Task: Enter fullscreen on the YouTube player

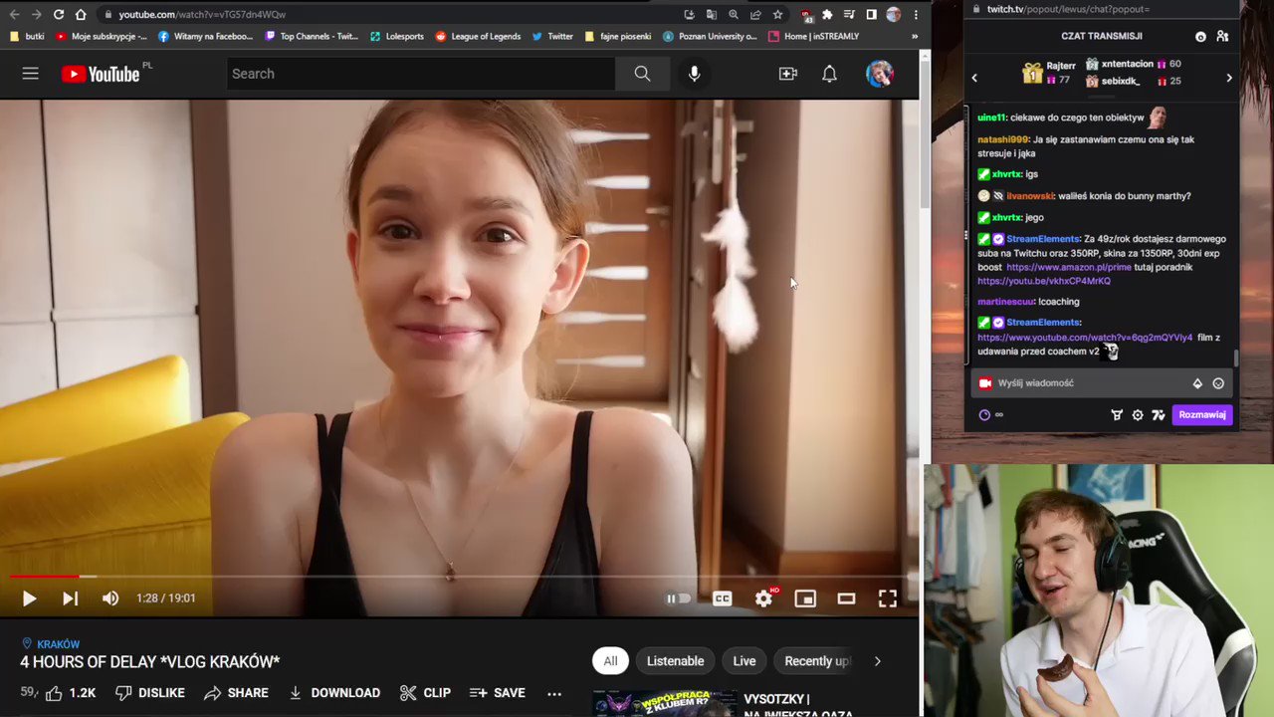Action: (x=887, y=597)
